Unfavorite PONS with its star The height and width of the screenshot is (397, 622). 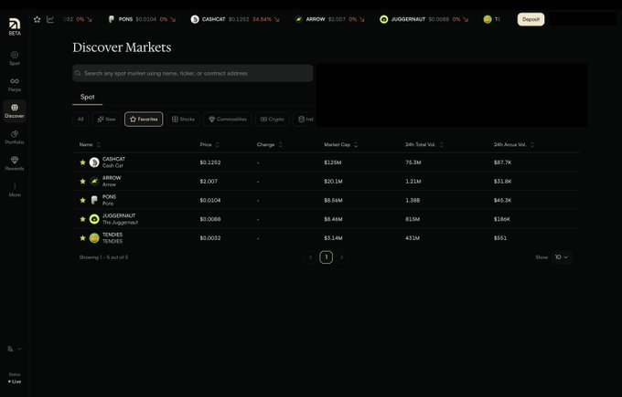(82, 200)
